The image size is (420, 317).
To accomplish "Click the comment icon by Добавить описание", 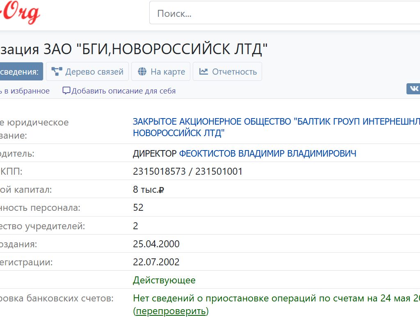I will 66,91.
